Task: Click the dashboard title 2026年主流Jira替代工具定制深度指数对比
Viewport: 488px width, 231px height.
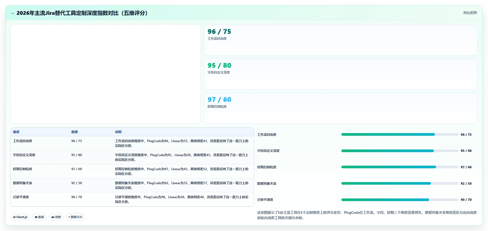Action: 82,13
